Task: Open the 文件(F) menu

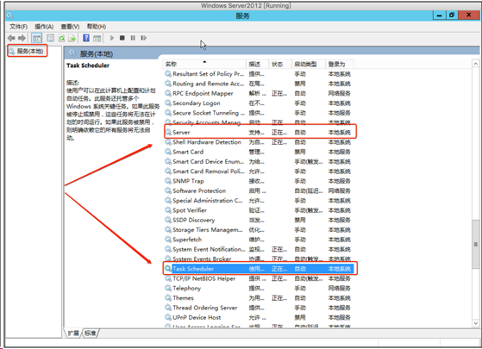Action: (x=18, y=27)
